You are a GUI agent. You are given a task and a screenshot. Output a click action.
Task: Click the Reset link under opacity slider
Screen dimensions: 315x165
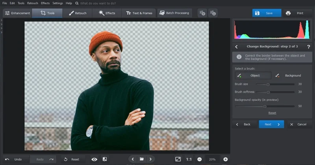(x=272, y=113)
